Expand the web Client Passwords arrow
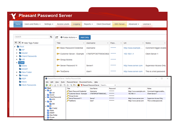Screen dimensions: 173x131 tap(17, 56)
